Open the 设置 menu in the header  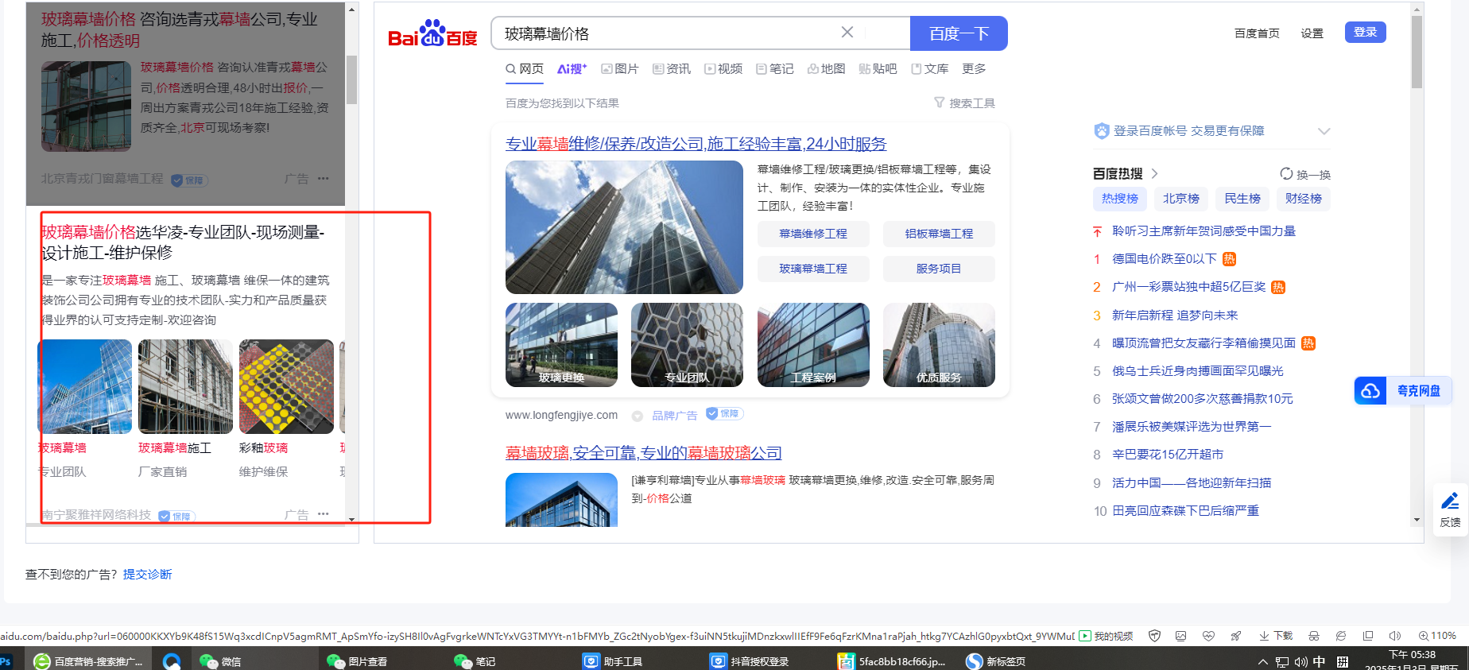click(1312, 33)
